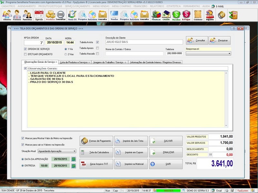Viewport: 258px width, 193px height.
Task: Click the gold coin toolbar icon
Action: tap(222, 15)
